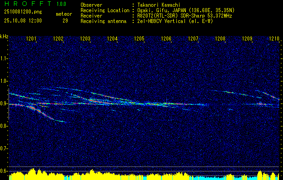
Task: Click the 0.6 kHz axis label
Action: (x=4, y=171)
